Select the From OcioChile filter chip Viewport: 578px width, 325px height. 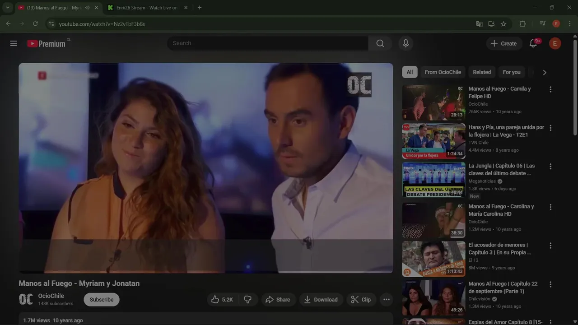tap(443, 72)
